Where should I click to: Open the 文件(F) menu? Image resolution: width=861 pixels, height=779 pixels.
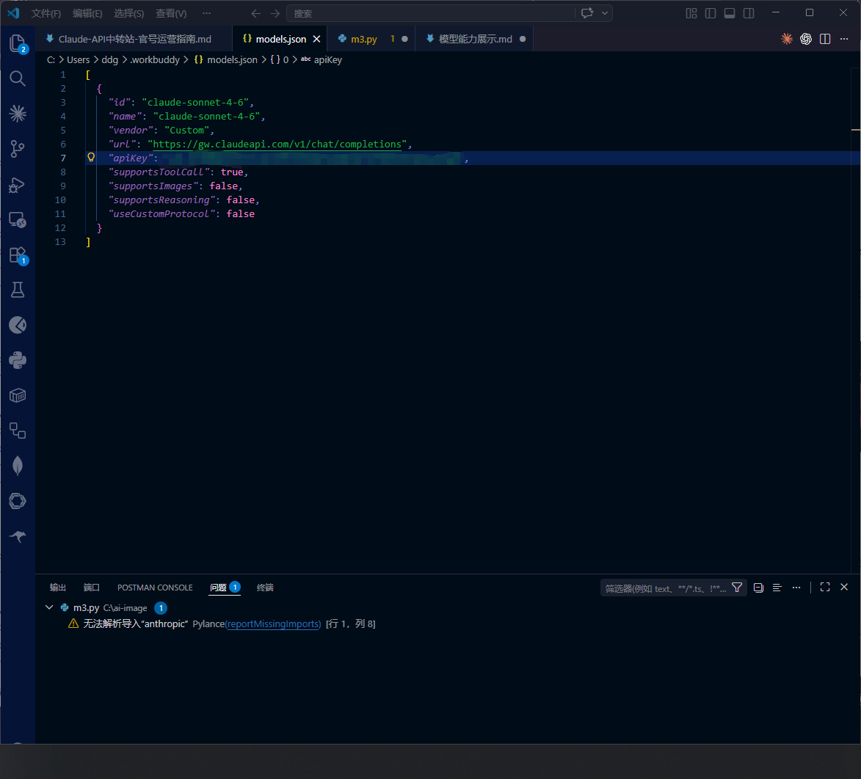tap(46, 13)
